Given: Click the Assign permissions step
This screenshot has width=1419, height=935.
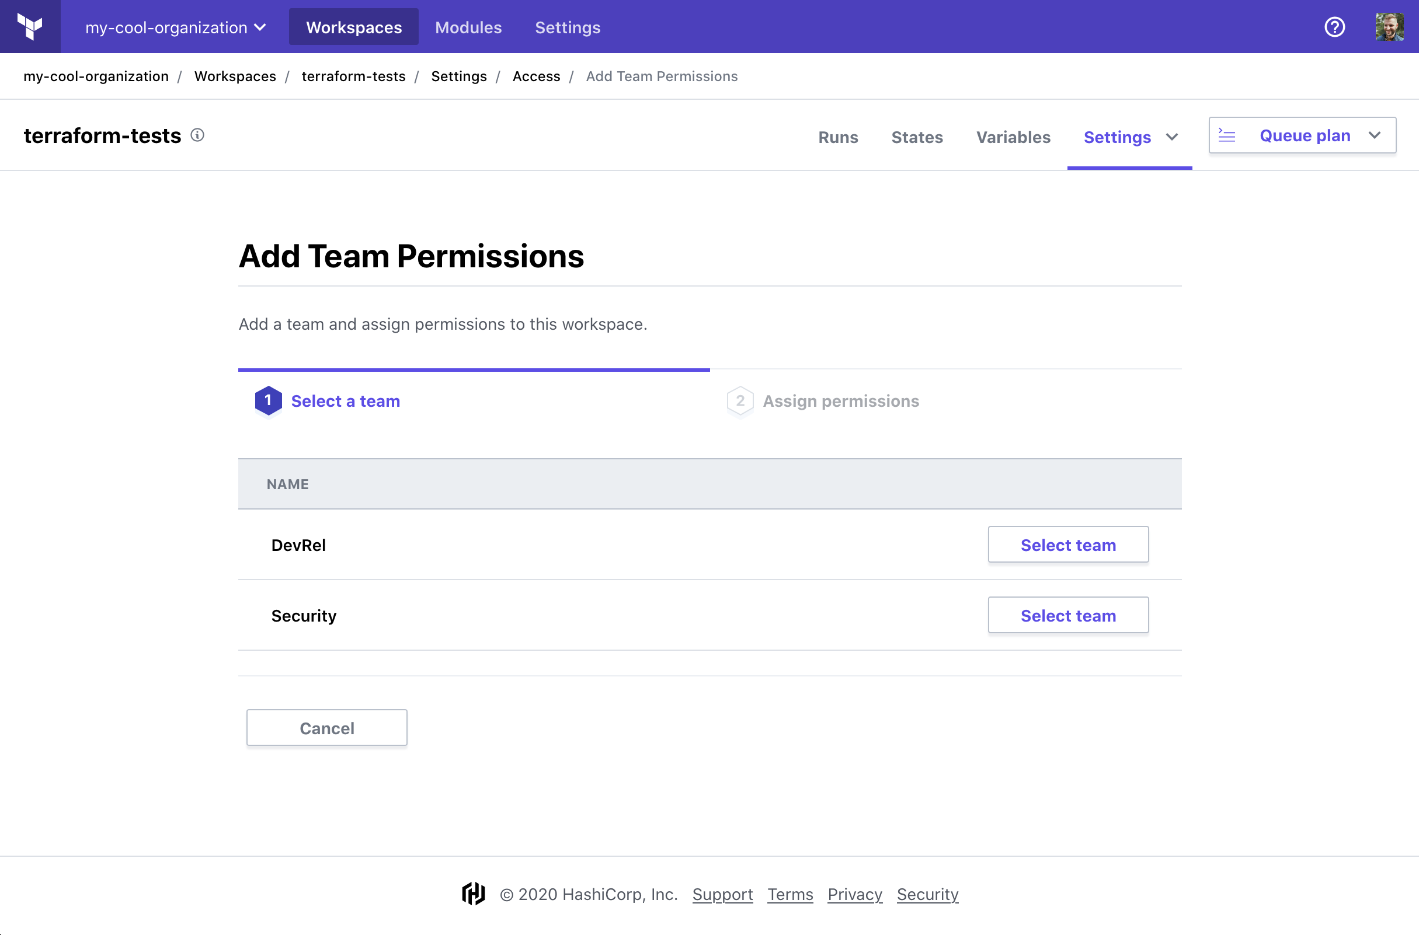Looking at the screenshot, I should [x=841, y=401].
